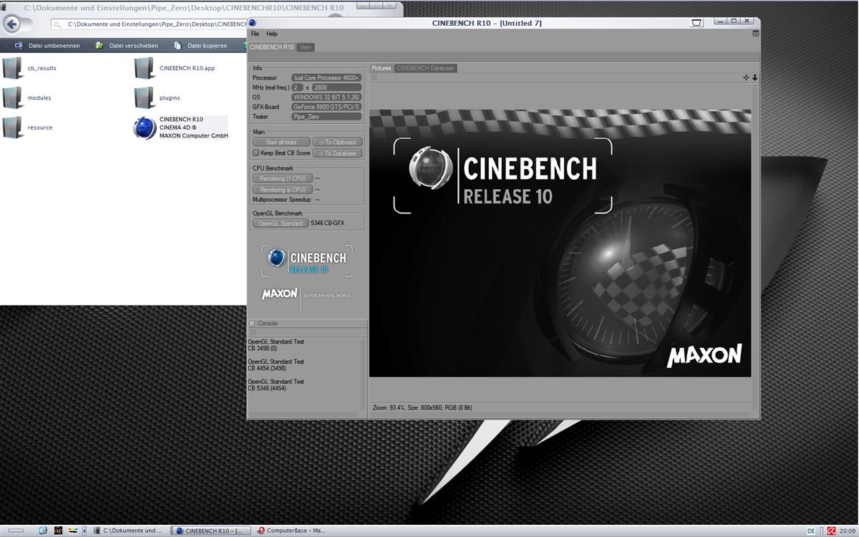The width and height of the screenshot is (859, 537).
Task: Toggle the Console checkbox
Action: pos(252,324)
